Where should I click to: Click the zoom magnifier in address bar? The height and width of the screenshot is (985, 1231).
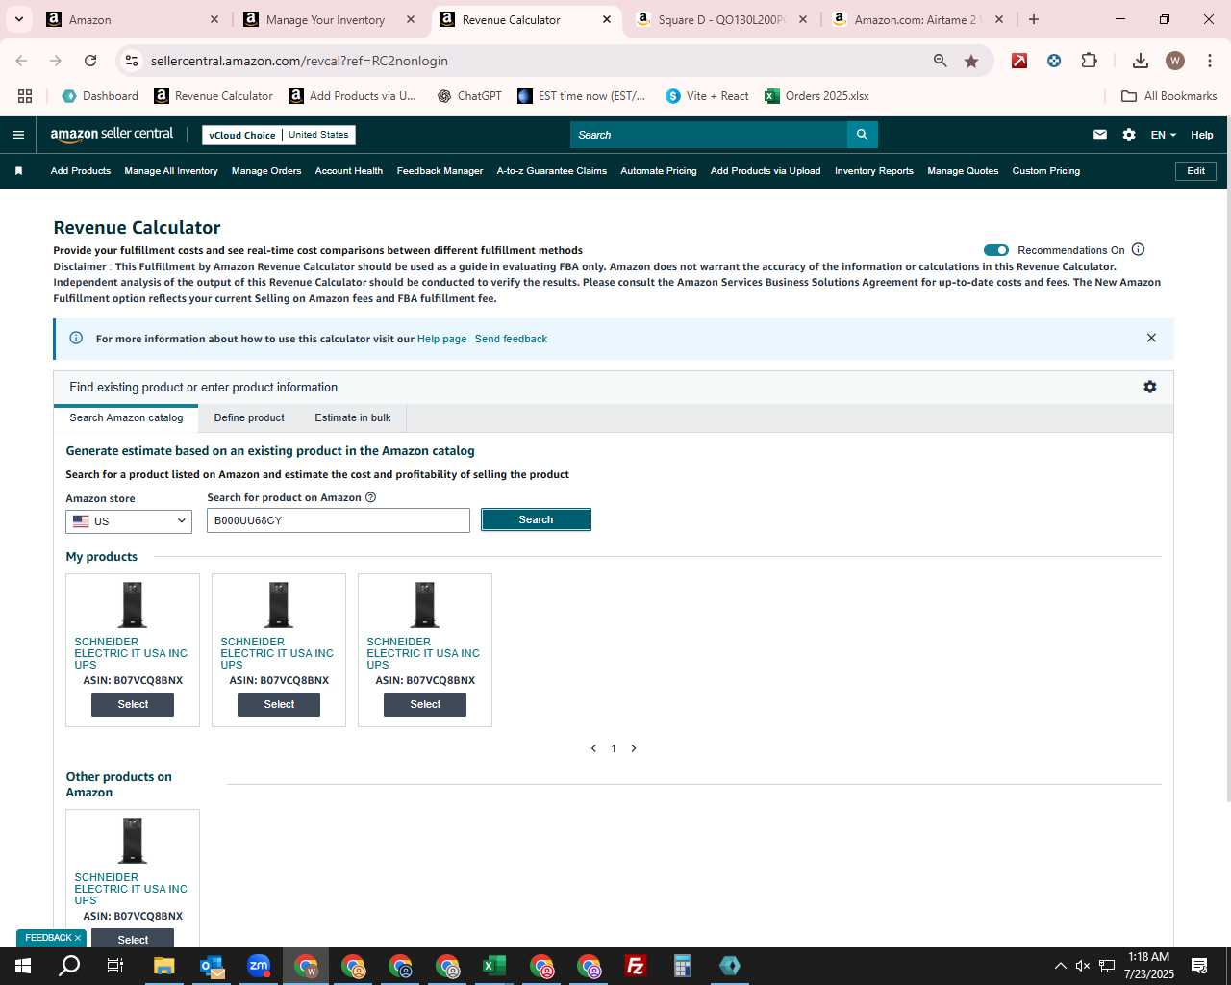[940, 61]
